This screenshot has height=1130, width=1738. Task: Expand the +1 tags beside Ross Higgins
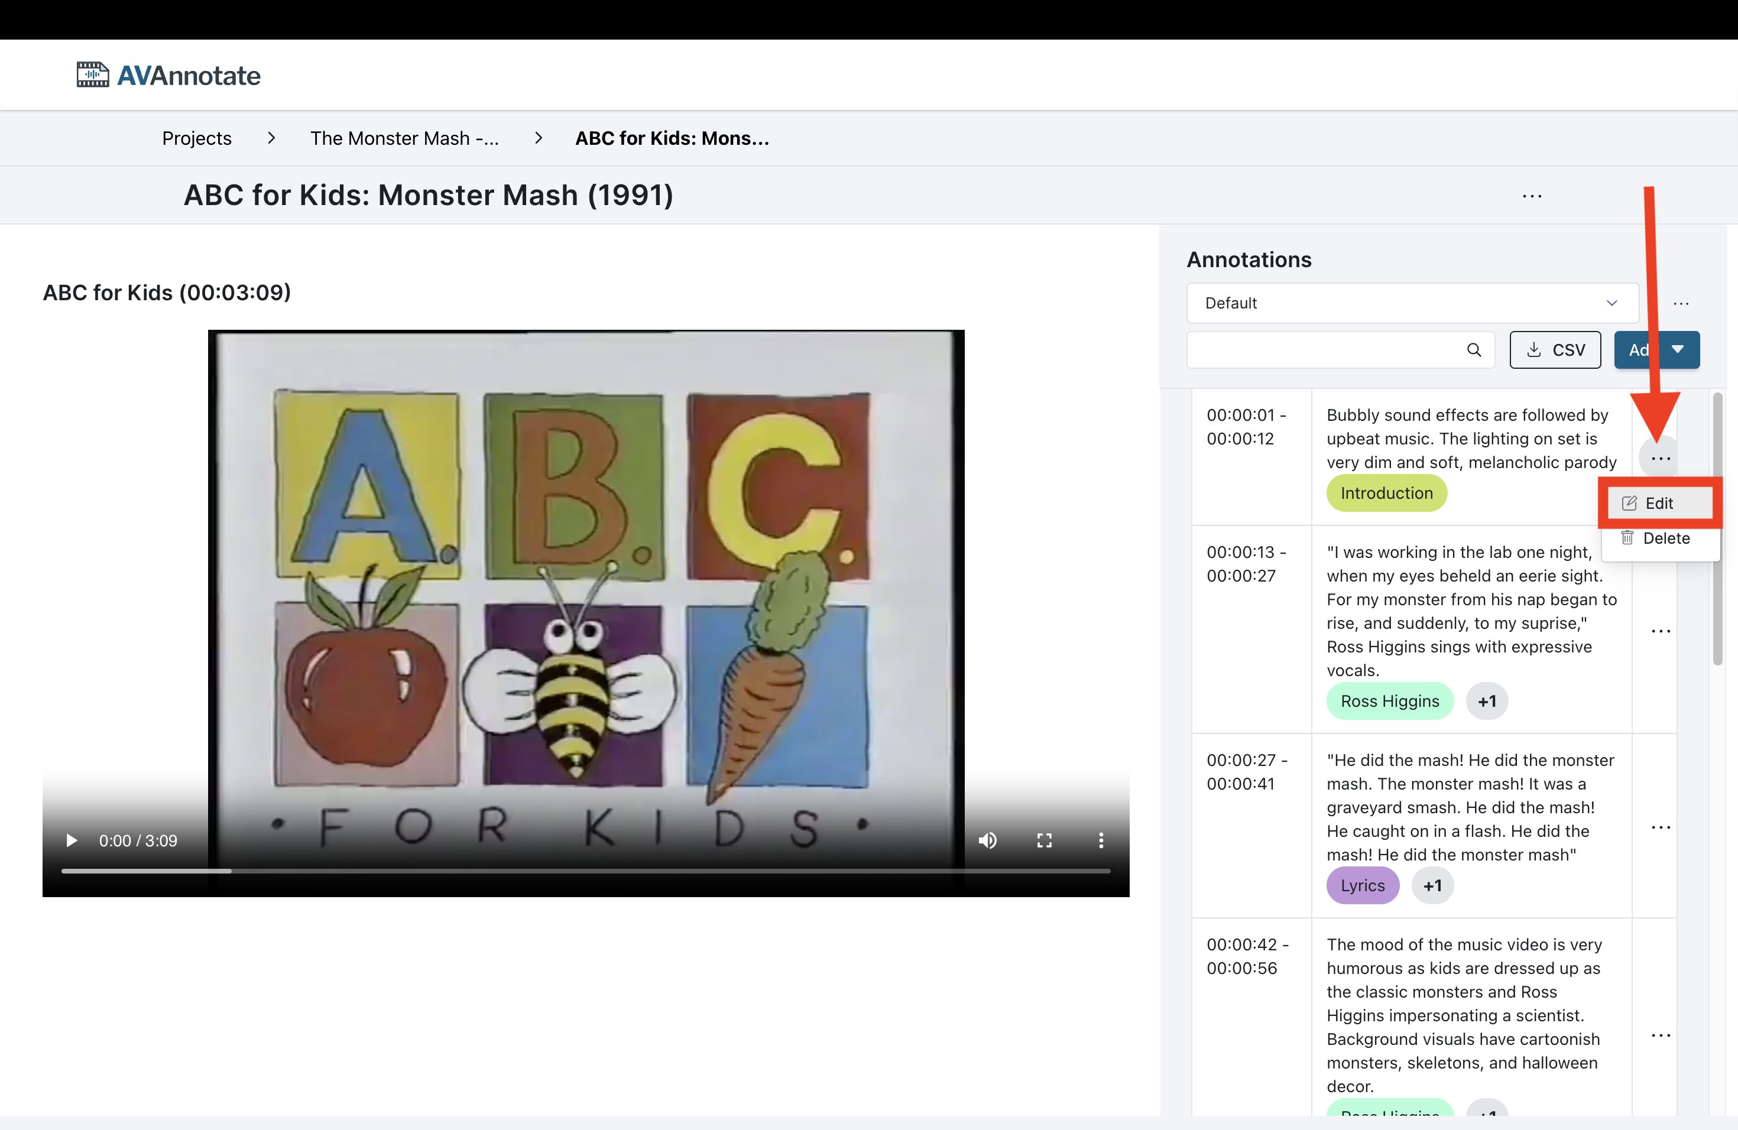tap(1487, 701)
